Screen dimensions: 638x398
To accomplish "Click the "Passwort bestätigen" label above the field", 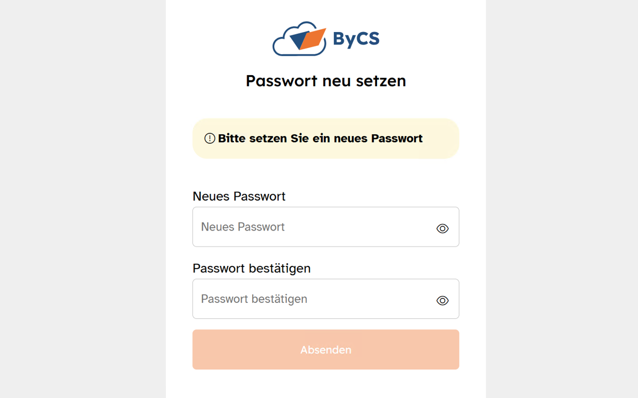I will (x=252, y=268).
